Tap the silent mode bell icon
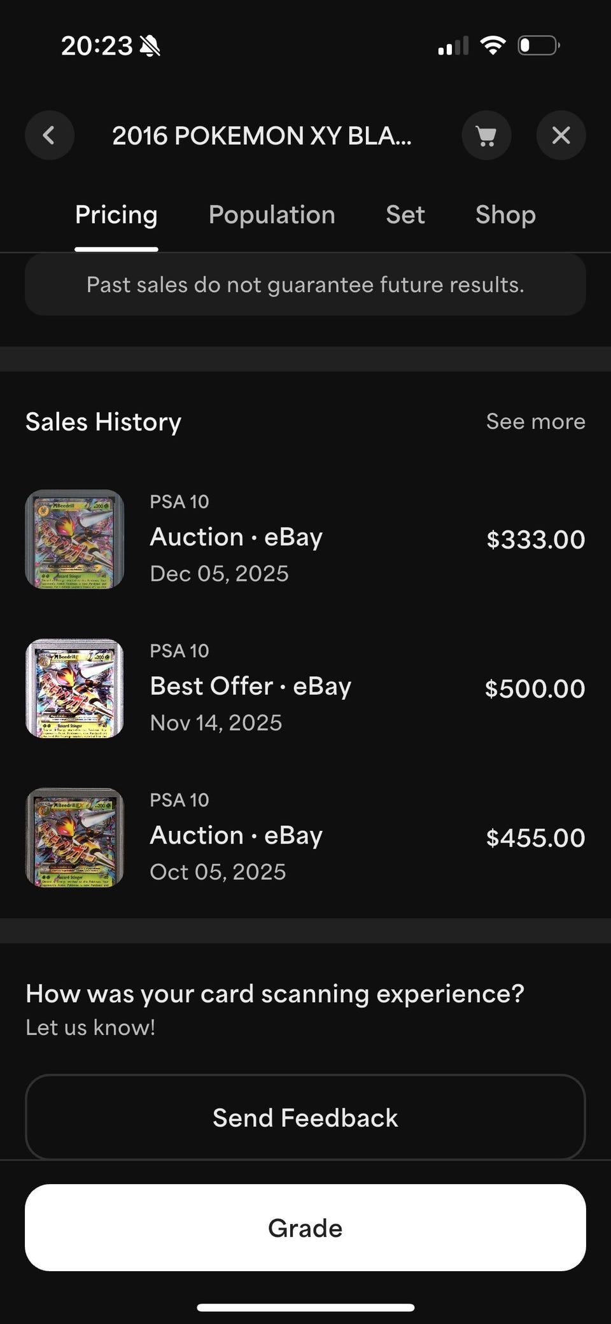This screenshot has width=611, height=1324. point(150,46)
